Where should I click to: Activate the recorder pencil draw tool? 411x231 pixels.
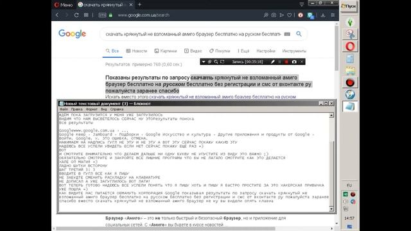click(272, 62)
